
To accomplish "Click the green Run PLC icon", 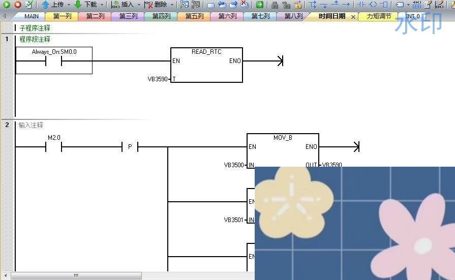I will (7, 5).
